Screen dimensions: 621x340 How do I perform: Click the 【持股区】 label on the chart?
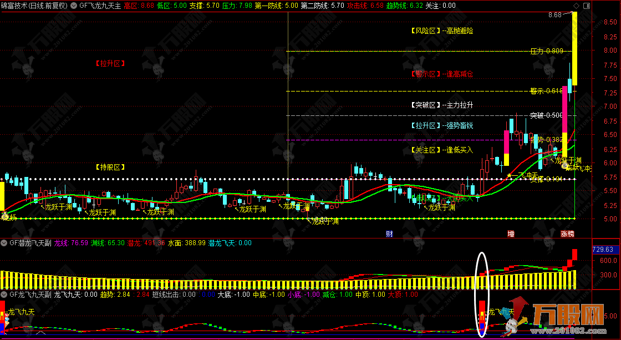point(109,166)
